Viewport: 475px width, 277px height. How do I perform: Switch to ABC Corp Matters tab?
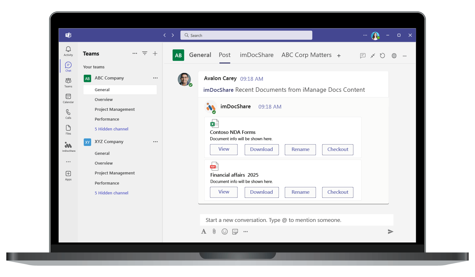point(307,55)
